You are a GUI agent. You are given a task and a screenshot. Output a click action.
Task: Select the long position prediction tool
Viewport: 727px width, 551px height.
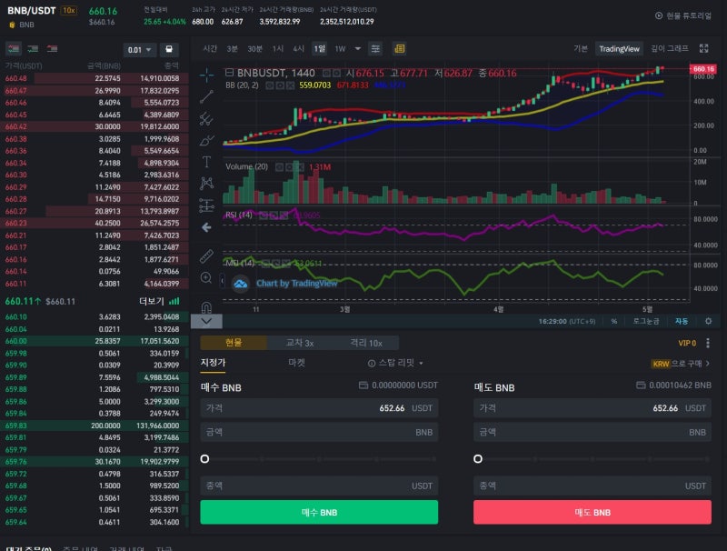207,205
